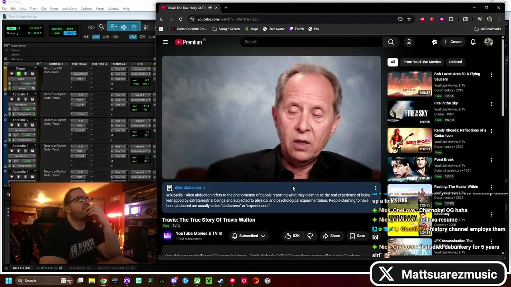This screenshot has width=511, height=287.
Task: Open YouTube notifications bell
Action: tap(473, 42)
